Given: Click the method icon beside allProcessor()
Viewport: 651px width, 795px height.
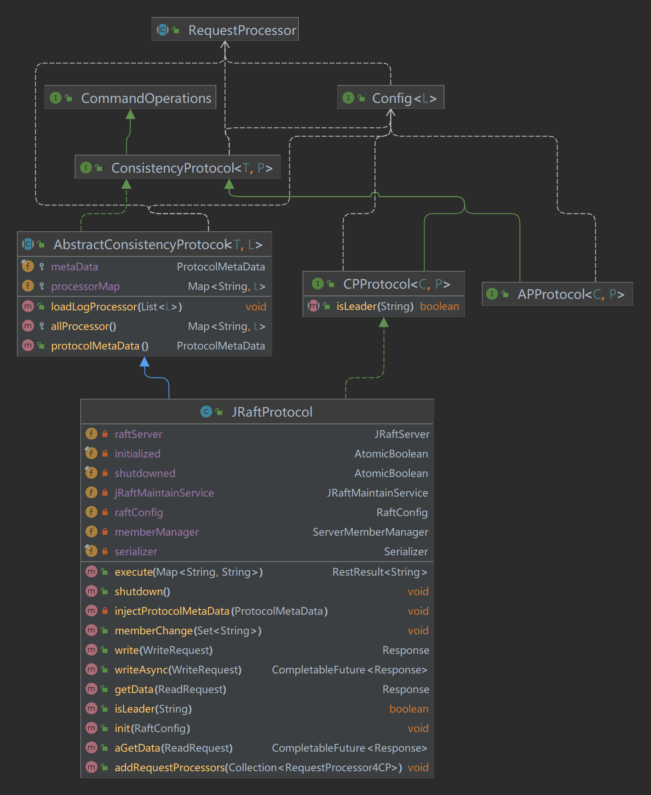Looking at the screenshot, I should (28, 326).
